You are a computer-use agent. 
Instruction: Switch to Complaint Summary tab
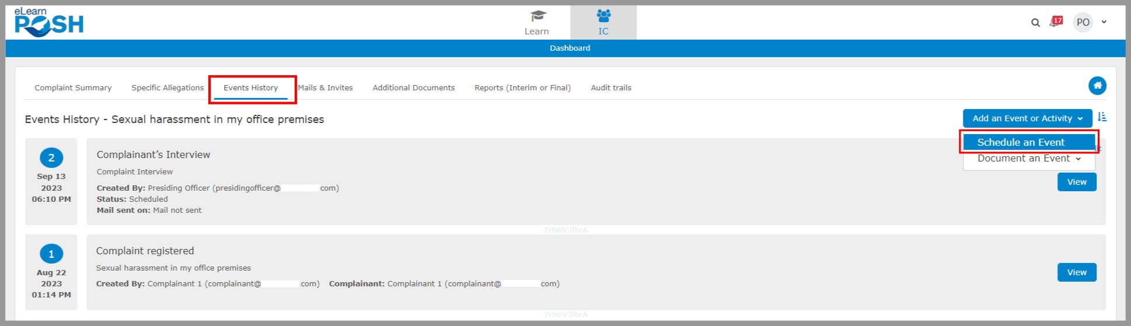(x=73, y=88)
